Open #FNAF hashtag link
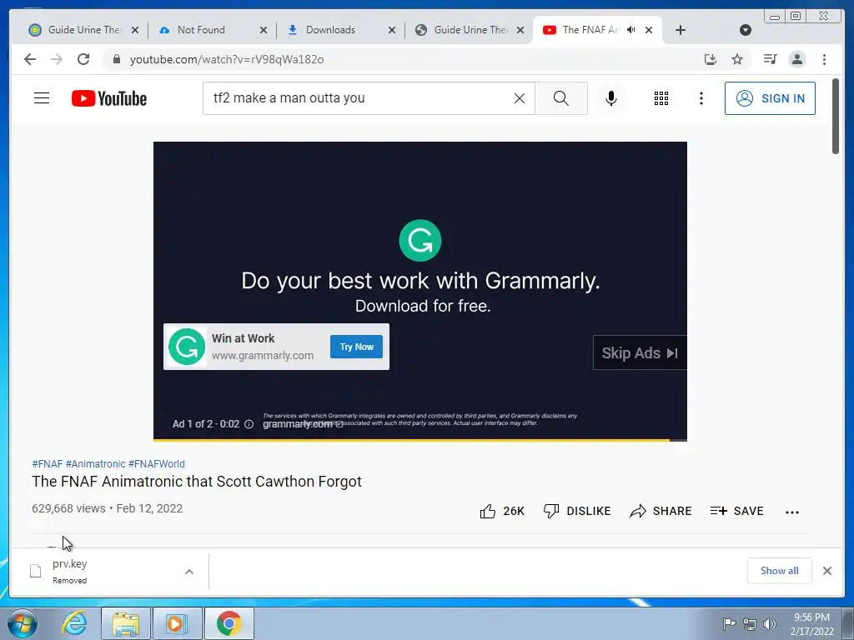 [48, 463]
